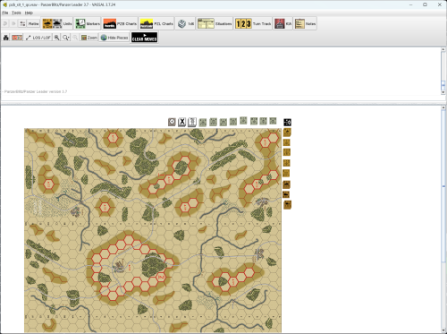Open the zoom level select dropdown

pyautogui.click(x=66, y=38)
